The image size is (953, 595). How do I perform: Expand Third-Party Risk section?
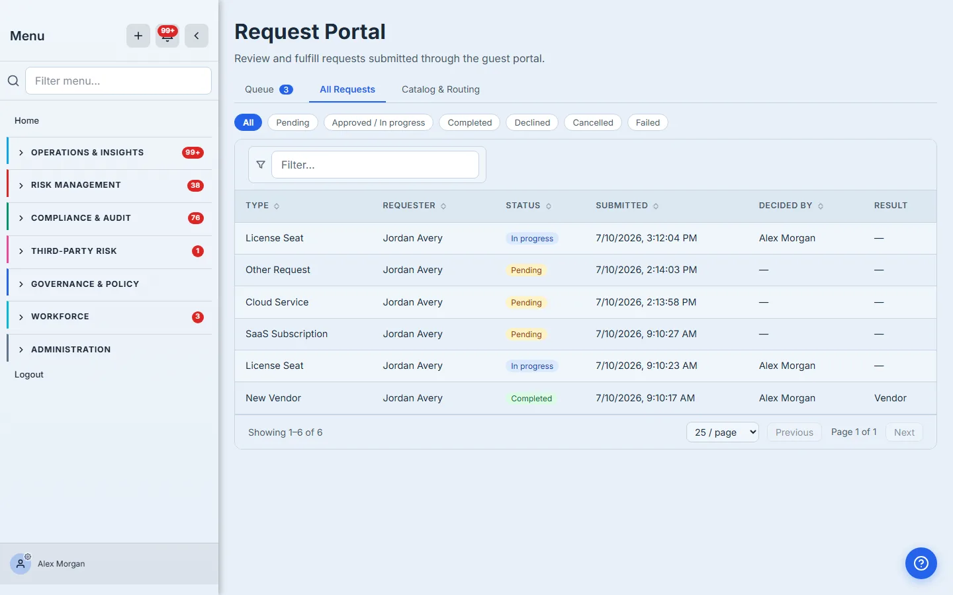(109, 251)
